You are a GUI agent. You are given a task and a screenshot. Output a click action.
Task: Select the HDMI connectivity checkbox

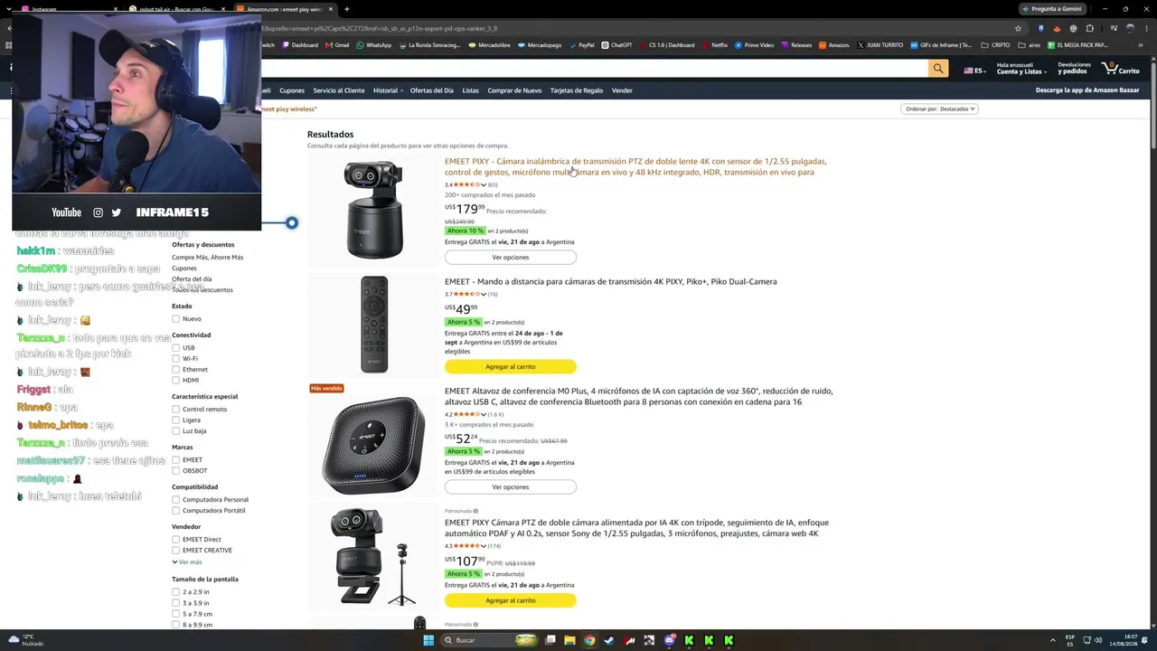[175, 381]
